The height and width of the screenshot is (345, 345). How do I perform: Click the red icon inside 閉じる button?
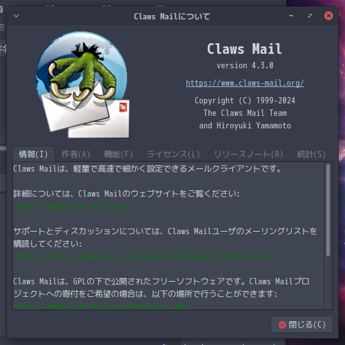(282, 325)
